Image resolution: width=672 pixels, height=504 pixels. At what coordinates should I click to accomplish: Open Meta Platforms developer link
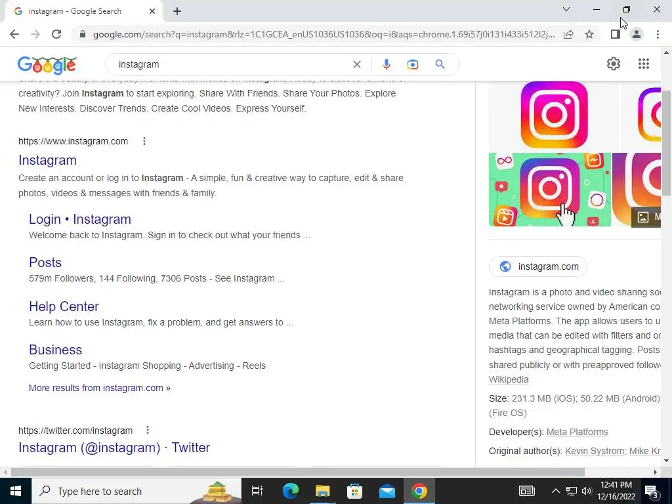(x=577, y=432)
